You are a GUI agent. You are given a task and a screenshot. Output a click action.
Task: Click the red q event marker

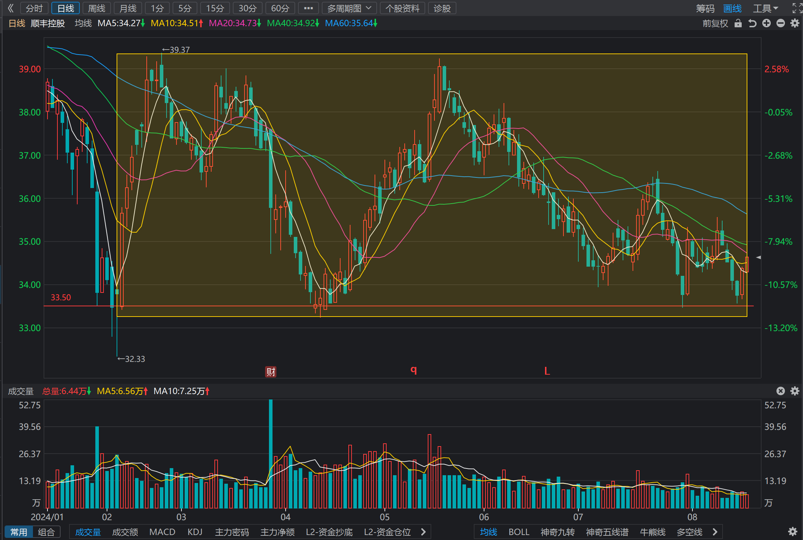click(414, 370)
